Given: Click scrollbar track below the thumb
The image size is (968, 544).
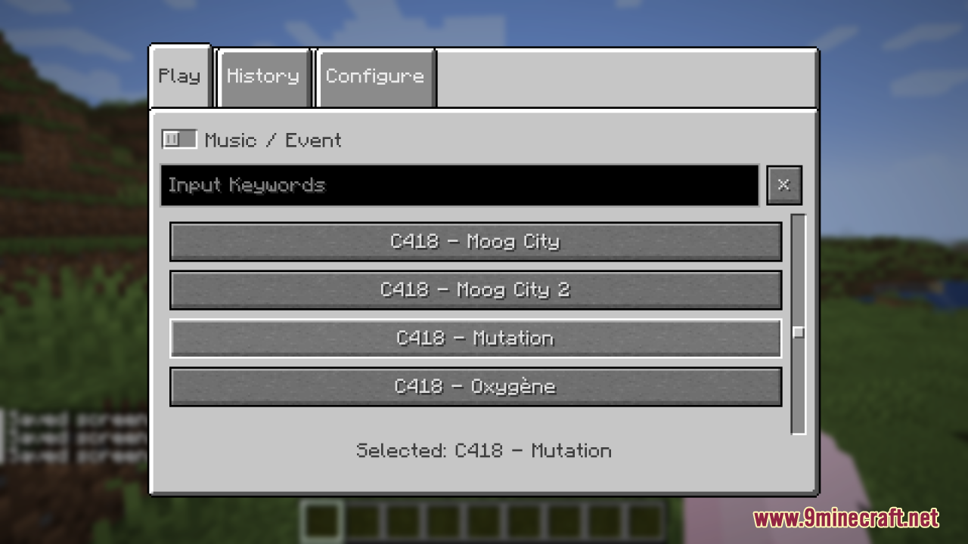Looking at the screenshot, I should (799, 386).
